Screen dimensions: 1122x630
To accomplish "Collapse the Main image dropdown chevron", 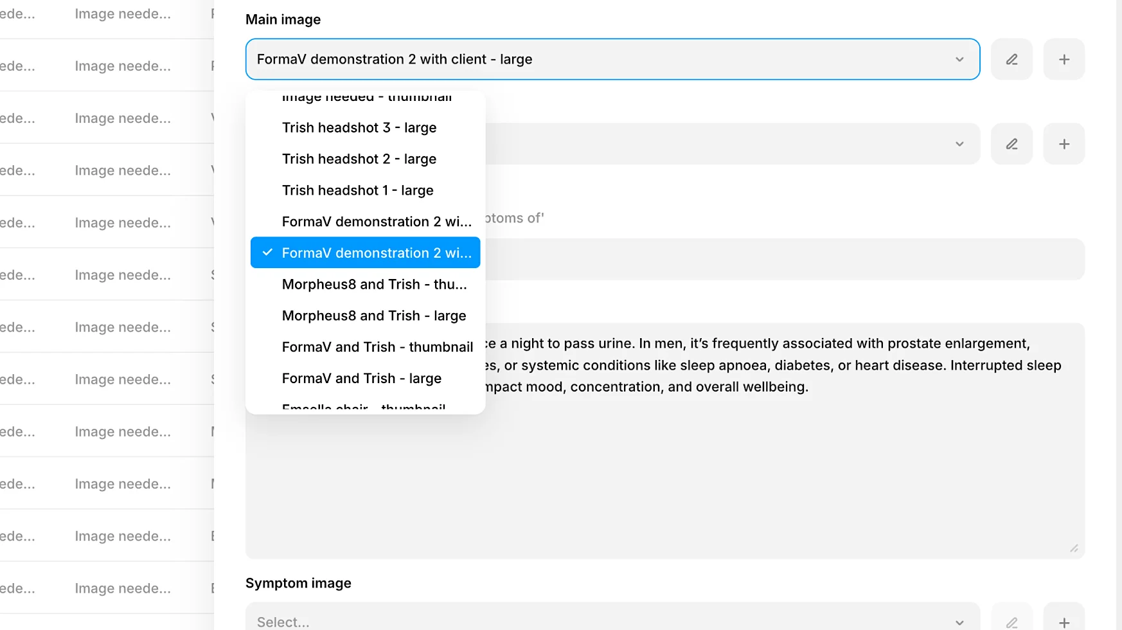I will (959, 59).
